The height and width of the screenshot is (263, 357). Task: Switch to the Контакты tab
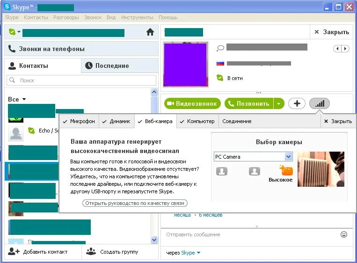click(43, 66)
